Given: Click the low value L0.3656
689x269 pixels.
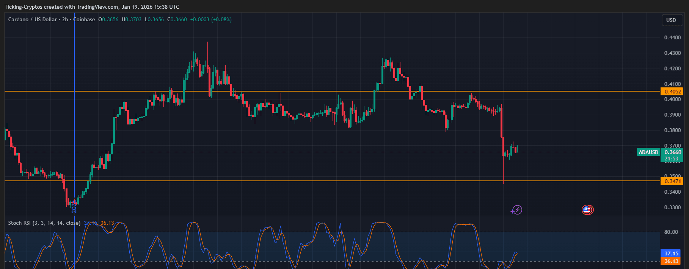Looking at the screenshot, I should [154, 19].
